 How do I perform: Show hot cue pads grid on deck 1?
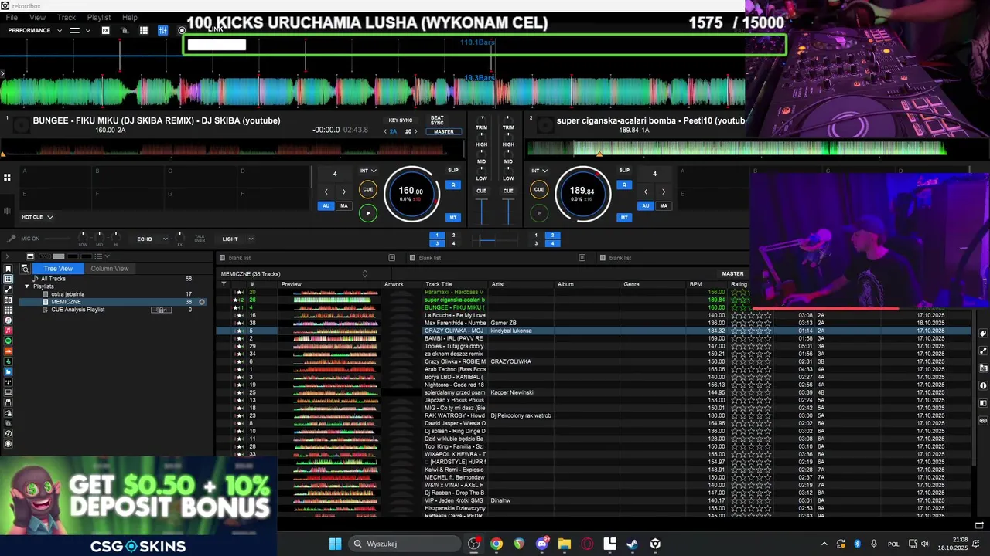click(7, 178)
